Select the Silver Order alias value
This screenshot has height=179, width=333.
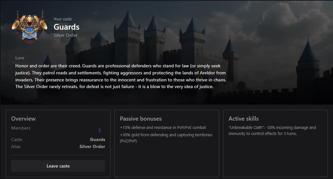click(x=92, y=146)
